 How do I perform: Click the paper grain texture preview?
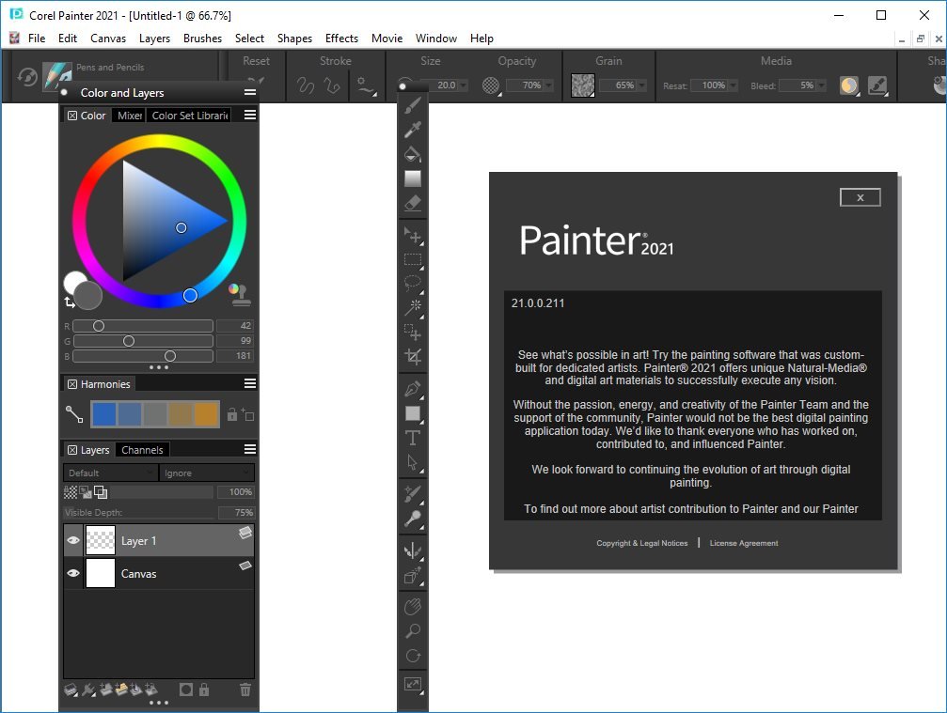pyautogui.click(x=583, y=85)
